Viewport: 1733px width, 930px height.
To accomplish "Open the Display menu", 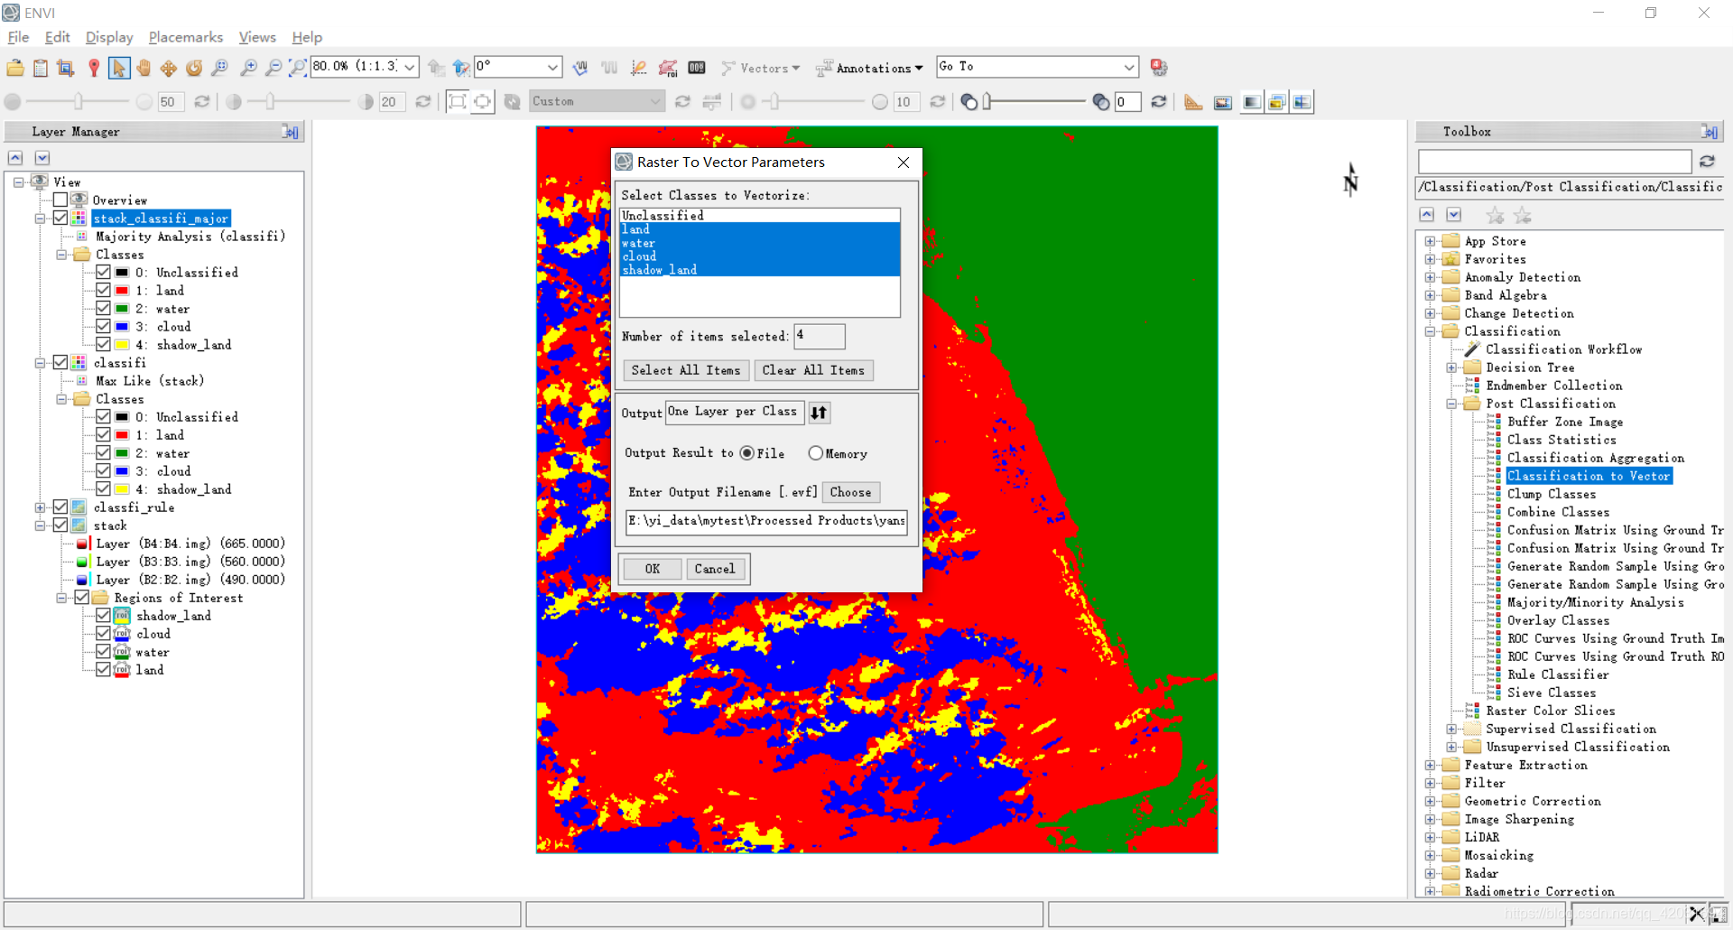I will coord(109,37).
